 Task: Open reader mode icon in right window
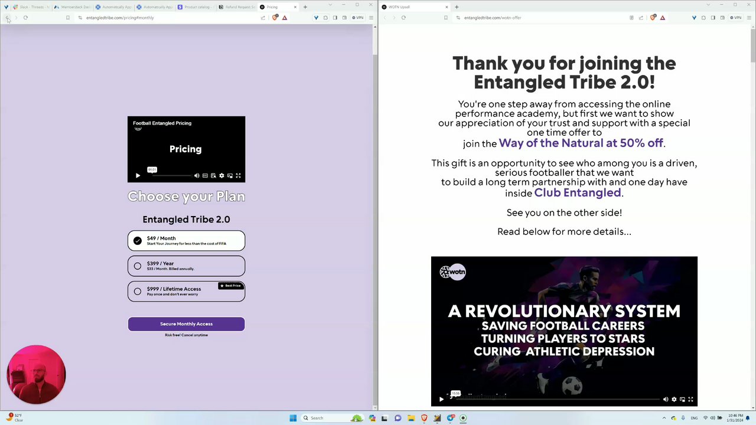631,18
